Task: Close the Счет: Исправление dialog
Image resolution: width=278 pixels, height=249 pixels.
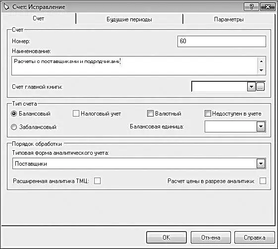Action: coord(268,7)
